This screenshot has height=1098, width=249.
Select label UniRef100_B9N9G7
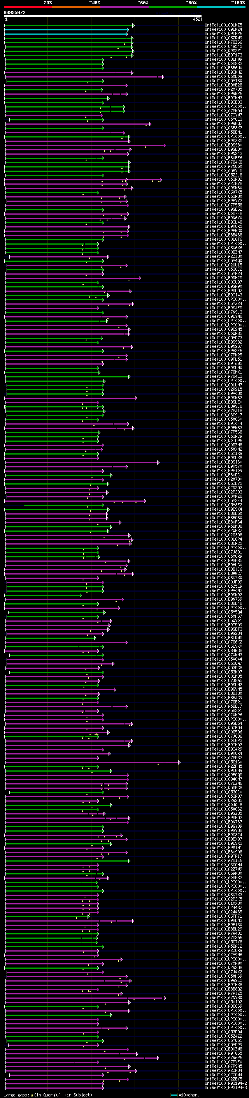point(223,347)
